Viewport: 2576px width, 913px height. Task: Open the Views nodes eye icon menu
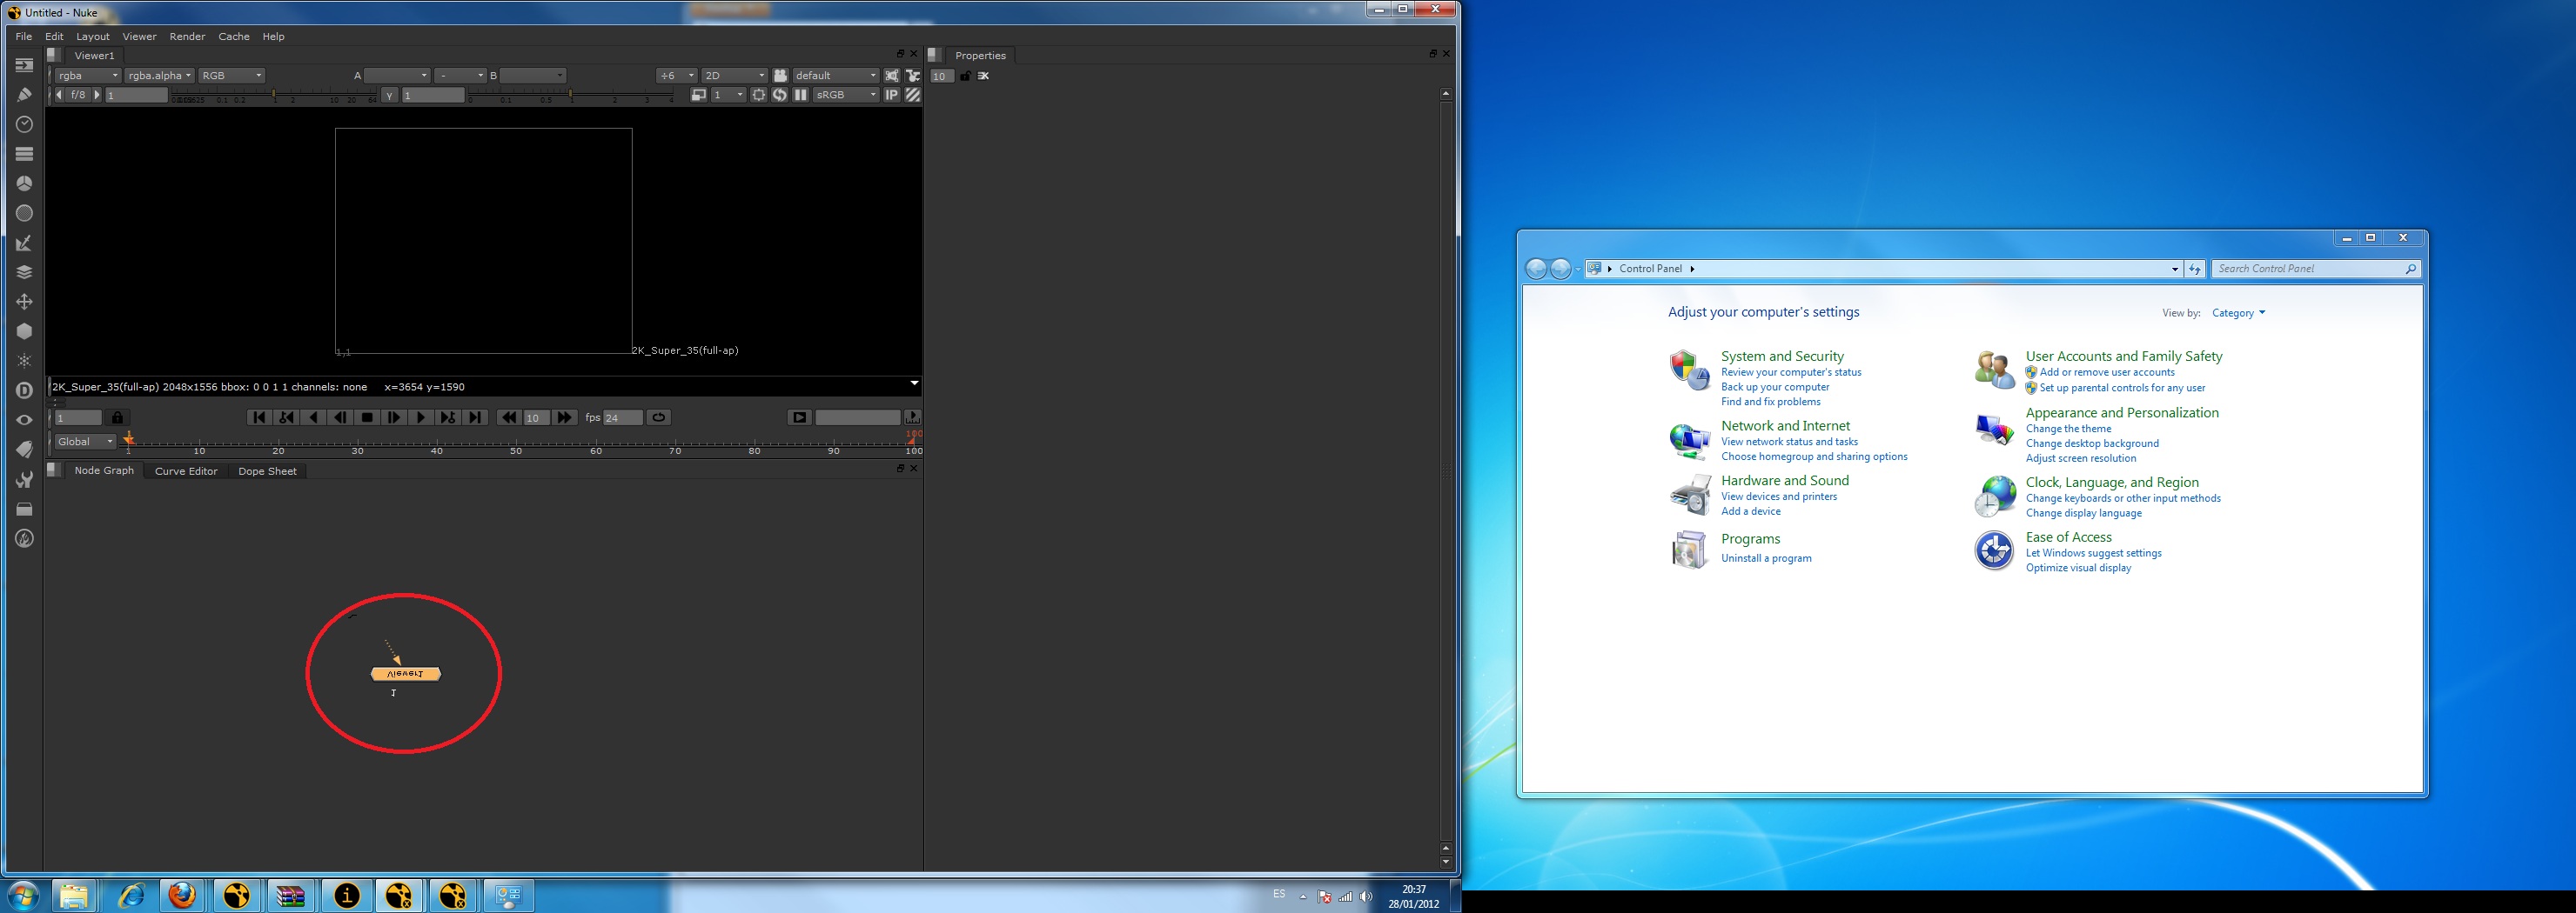pos(24,421)
